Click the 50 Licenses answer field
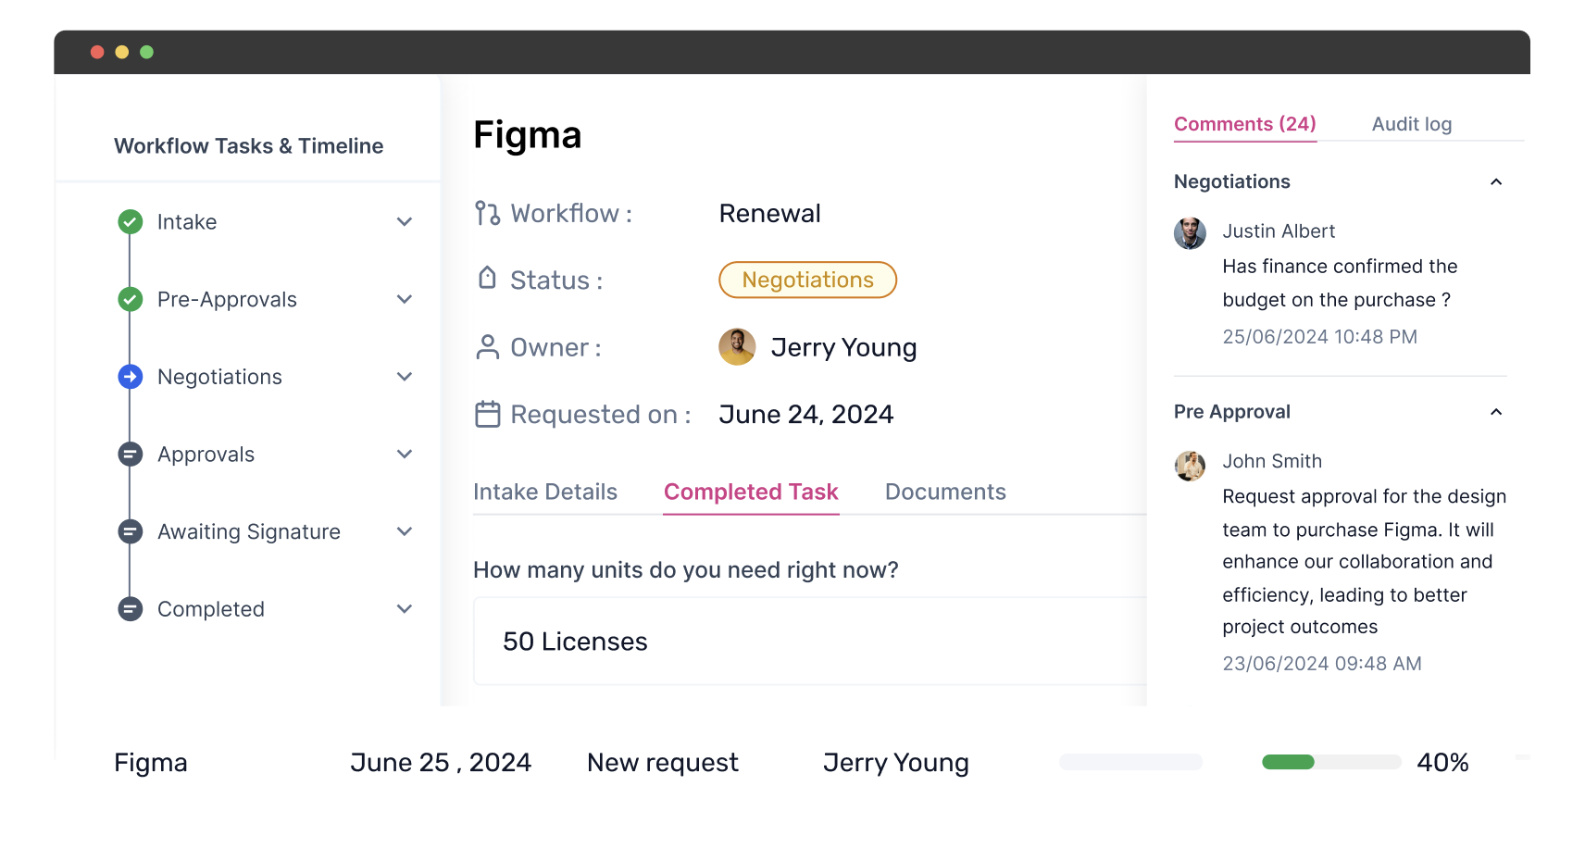Screen dimensions: 1585x848 pyautogui.click(x=810, y=641)
